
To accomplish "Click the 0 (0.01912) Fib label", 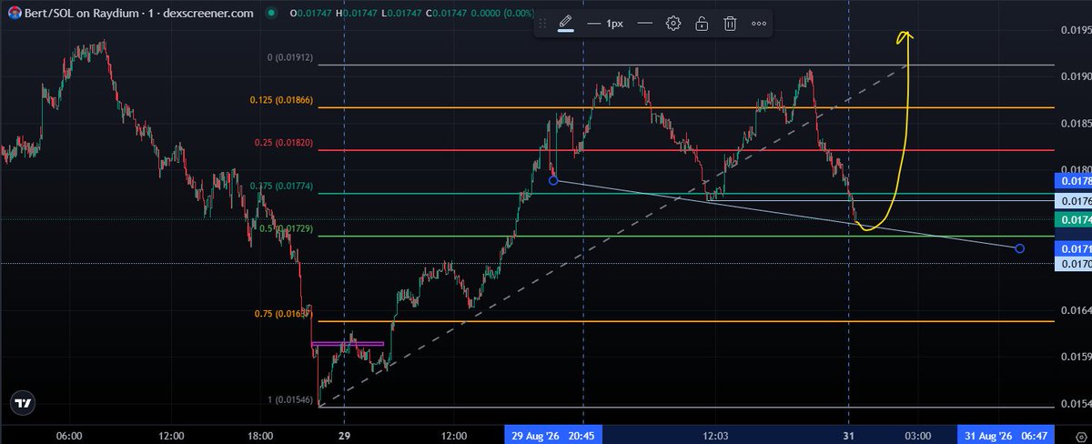I will 290,57.
